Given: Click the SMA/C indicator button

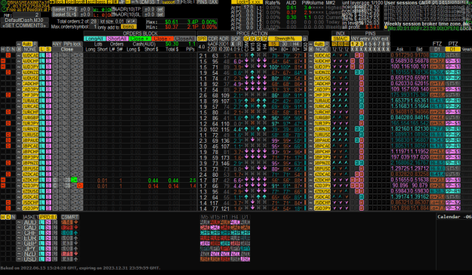Looking at the screenshot, I should point(341,39).
